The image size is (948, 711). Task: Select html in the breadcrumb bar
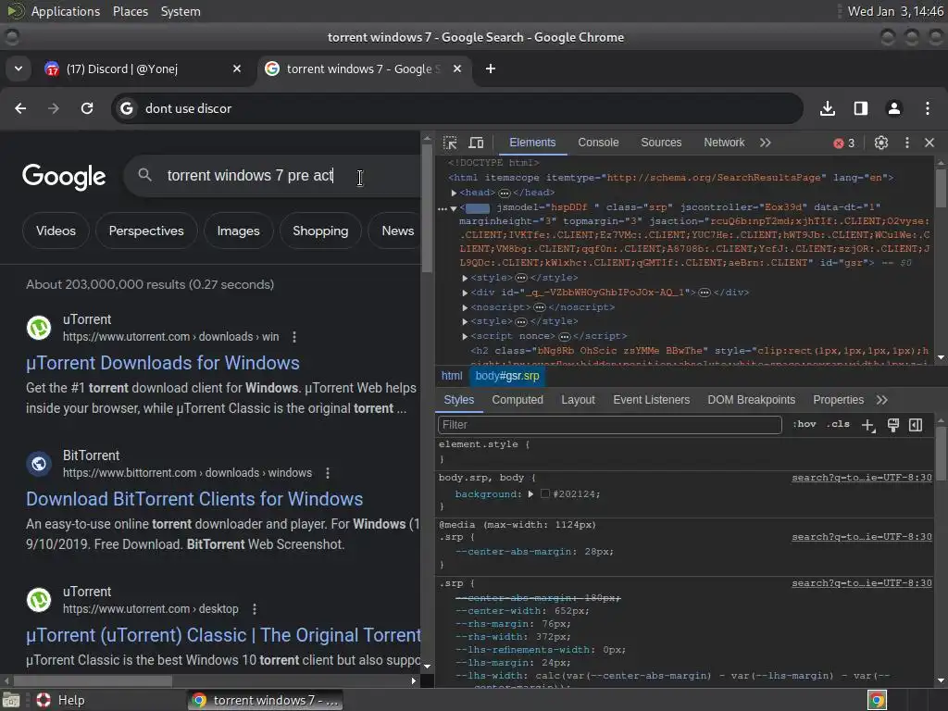452,376
